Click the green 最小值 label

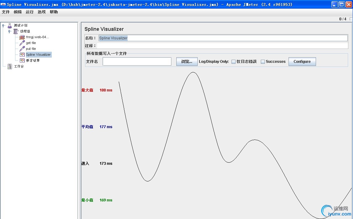tap(87, 200)
